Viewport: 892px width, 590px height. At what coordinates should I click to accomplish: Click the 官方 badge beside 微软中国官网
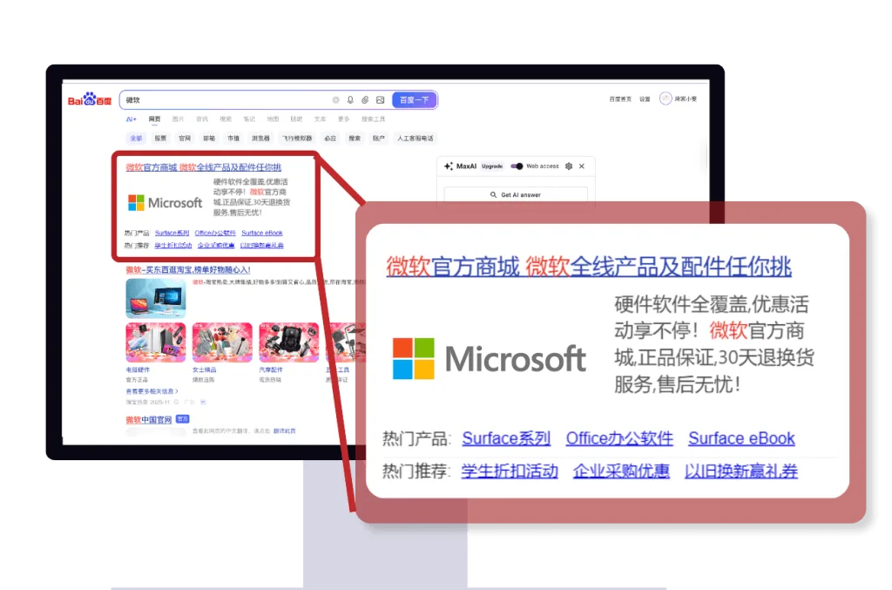[x=182, y=418]
